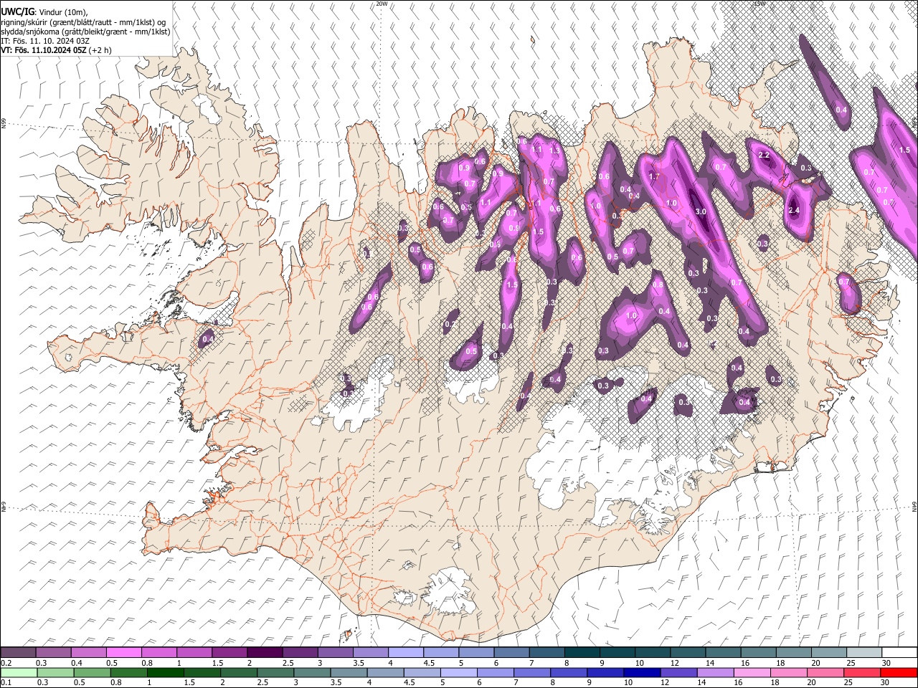
Task: Click the 'VT: Fös. 11.10.2024 05Z' valid time
Action: point(44,51)
